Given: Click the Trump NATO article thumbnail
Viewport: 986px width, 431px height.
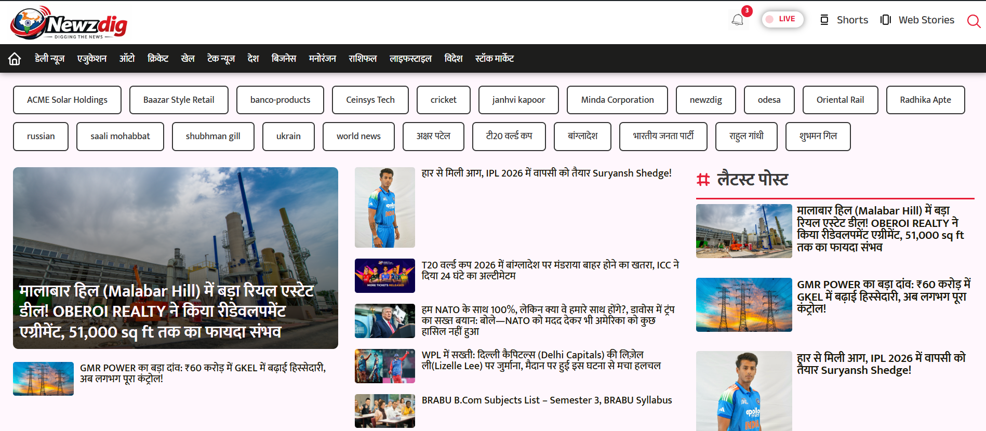Looking at the screenshot, I should pyautogui.click(x=384, y=321).
